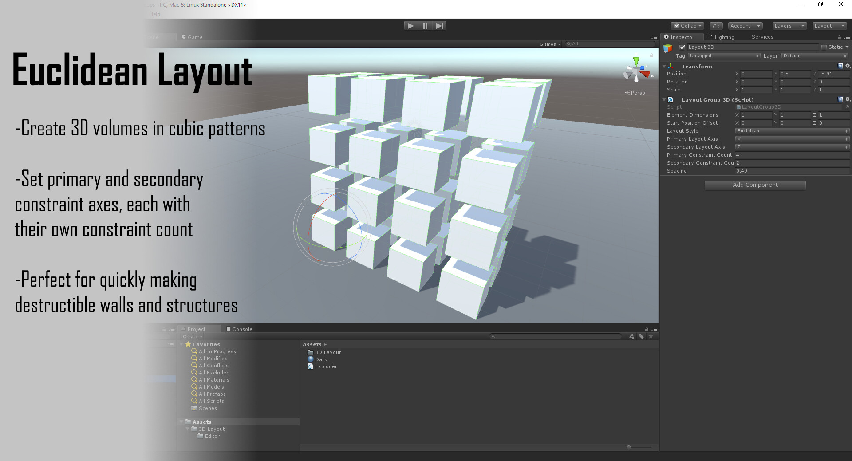The image size is (852, 461).
Task: Open the Collab dropdown
Action: 687,26
